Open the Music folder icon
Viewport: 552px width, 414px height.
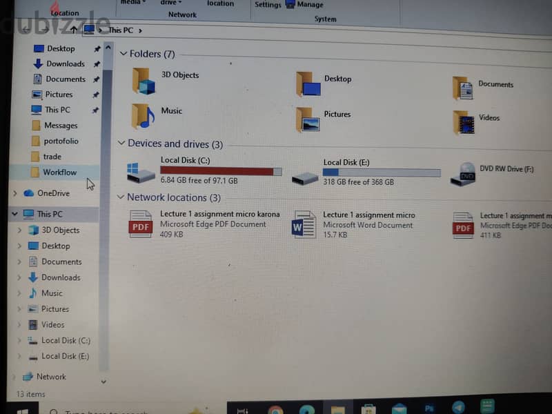(x=143, y=116)
